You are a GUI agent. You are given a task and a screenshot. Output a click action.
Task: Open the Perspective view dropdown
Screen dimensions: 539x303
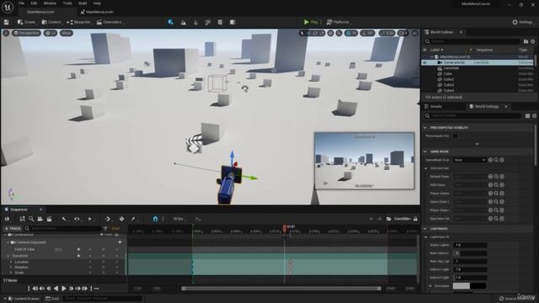[26, 33]
